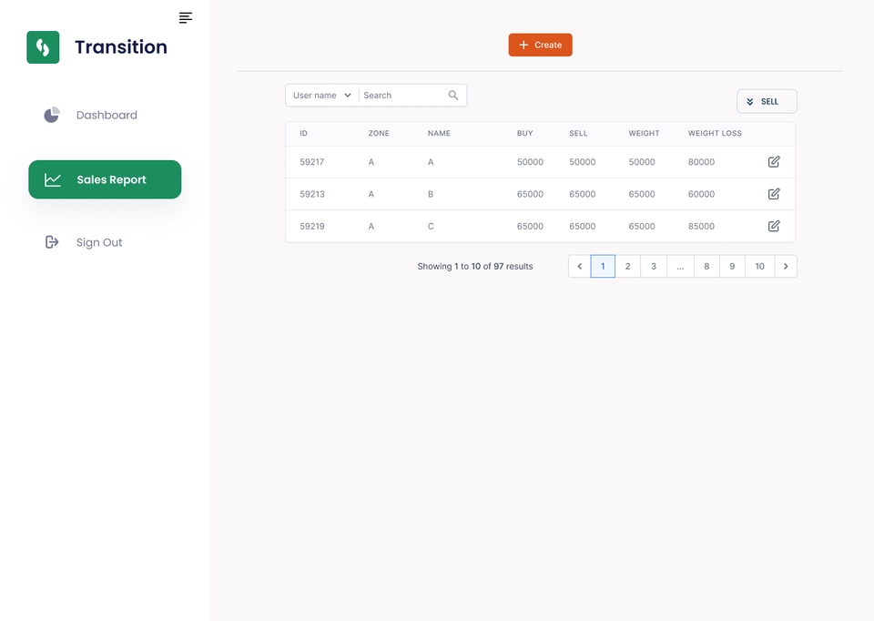This screenshot has height=621, width=874.
Task: Go to pagination page 9
Action: pyautogui.click(x=732, y=267)
